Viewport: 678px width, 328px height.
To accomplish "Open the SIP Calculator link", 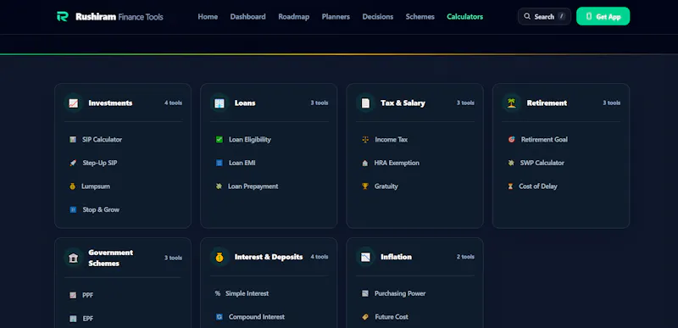I will tap(102, 140).
